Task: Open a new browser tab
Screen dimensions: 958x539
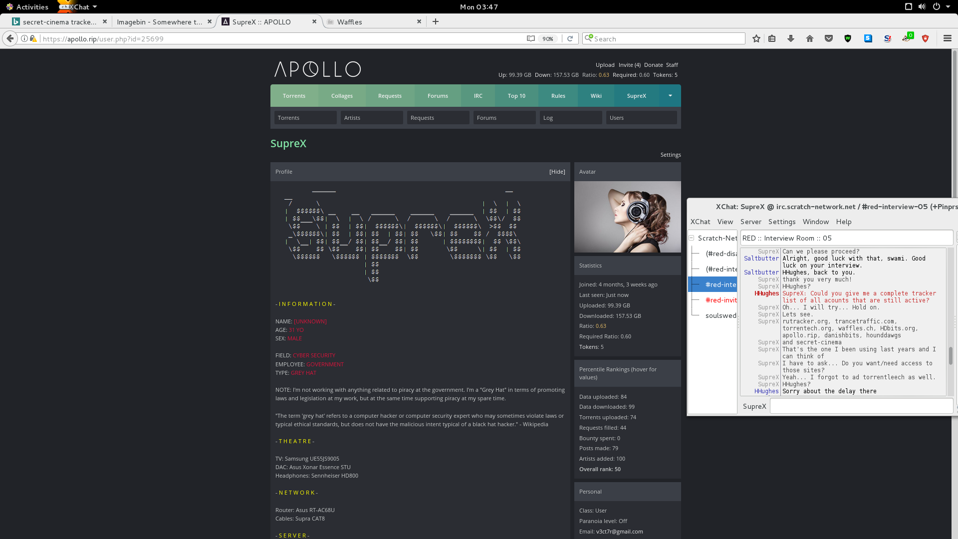Action: (436, 21)
